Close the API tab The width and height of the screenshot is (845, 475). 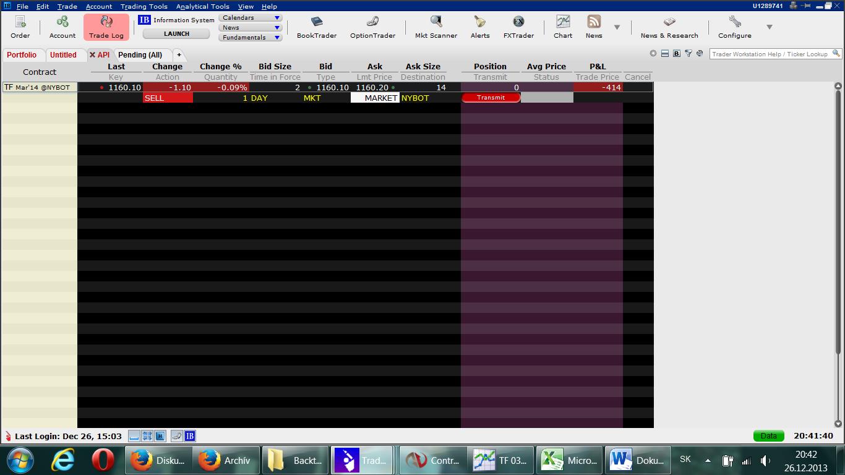pyautogui.click(x=92, y=55)
